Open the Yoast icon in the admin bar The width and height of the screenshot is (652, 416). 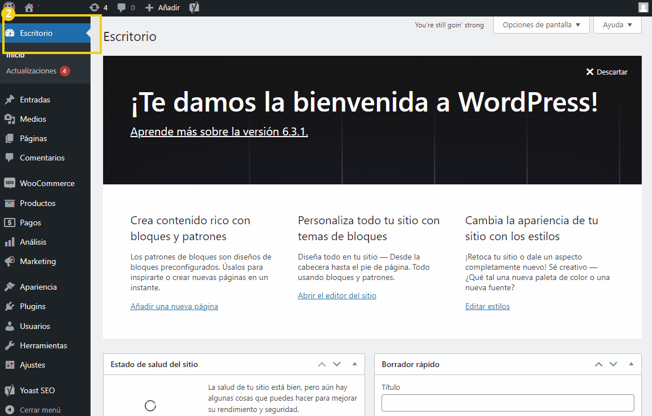(x=194, y=7)
